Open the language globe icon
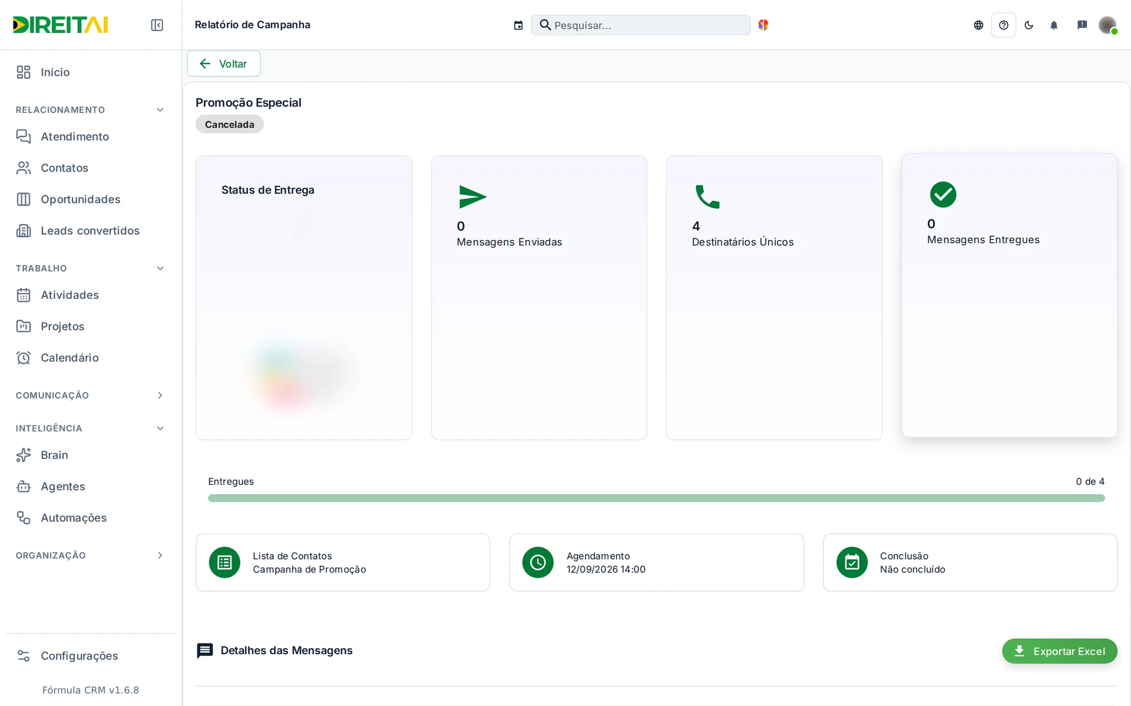This screenshot has height=706, width=1131. click(x=978, y=25)
